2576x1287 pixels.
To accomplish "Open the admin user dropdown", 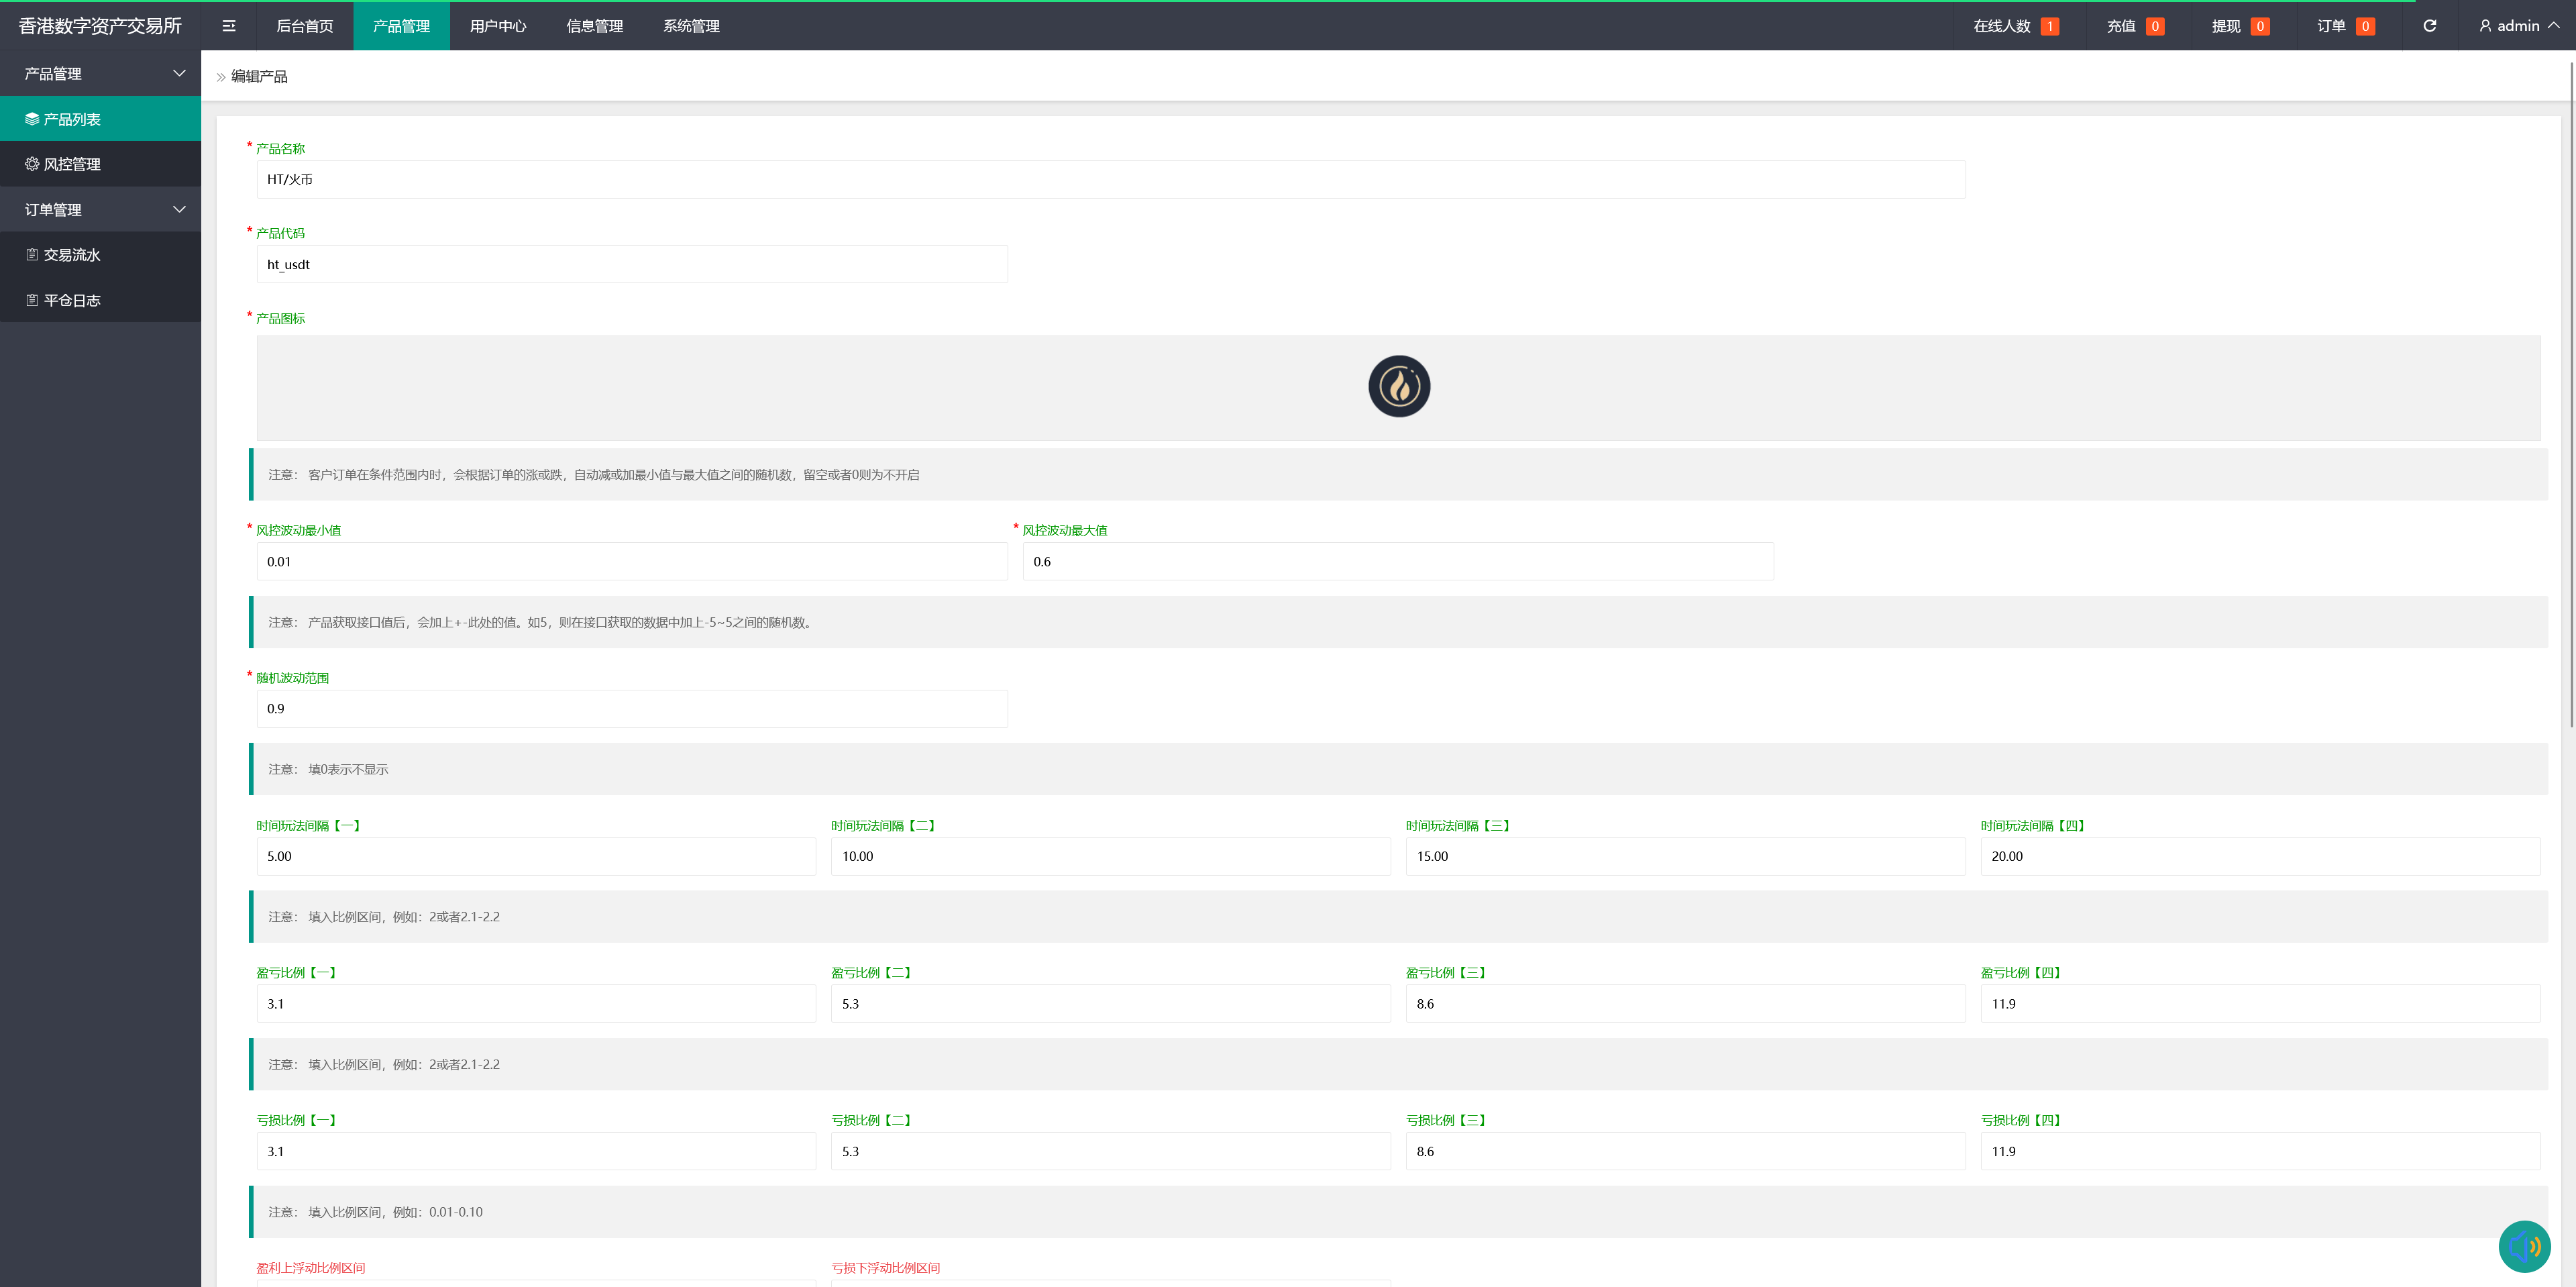I will [2518, 26].
